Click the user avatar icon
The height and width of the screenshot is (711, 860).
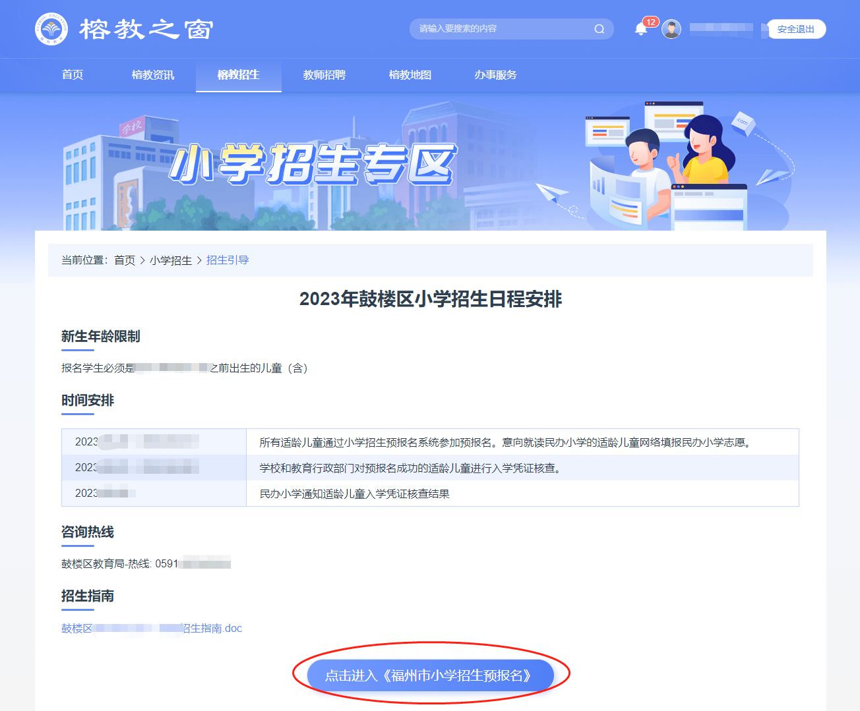(671, 29)
